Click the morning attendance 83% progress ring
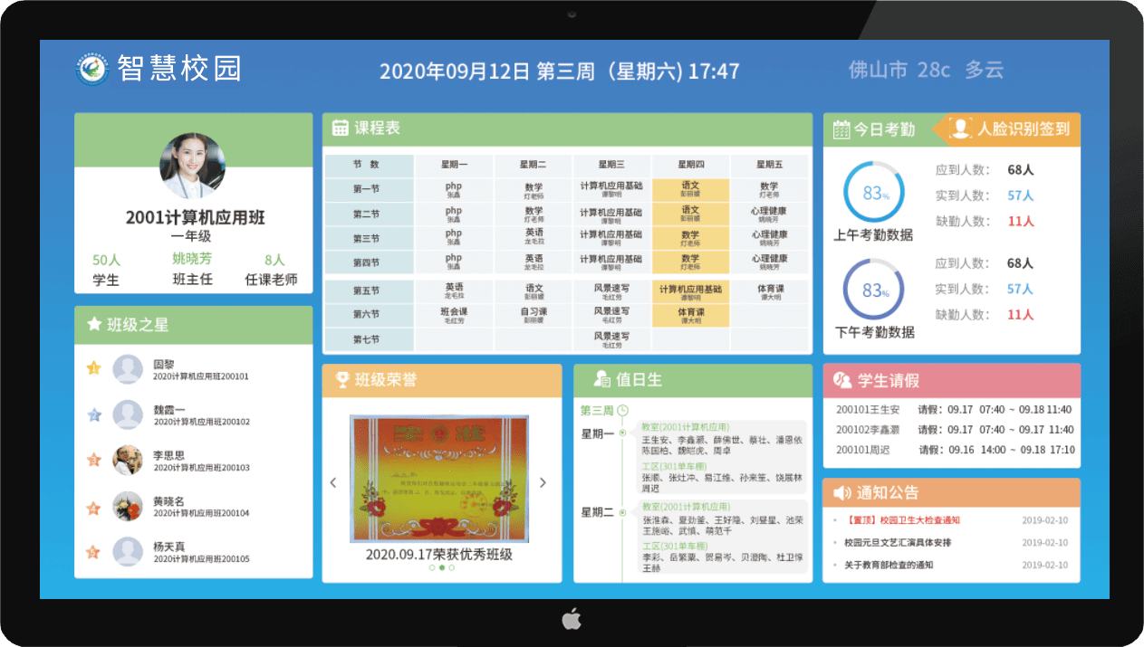The width and height of the screenshot is (1144, 647). (873, 193)
